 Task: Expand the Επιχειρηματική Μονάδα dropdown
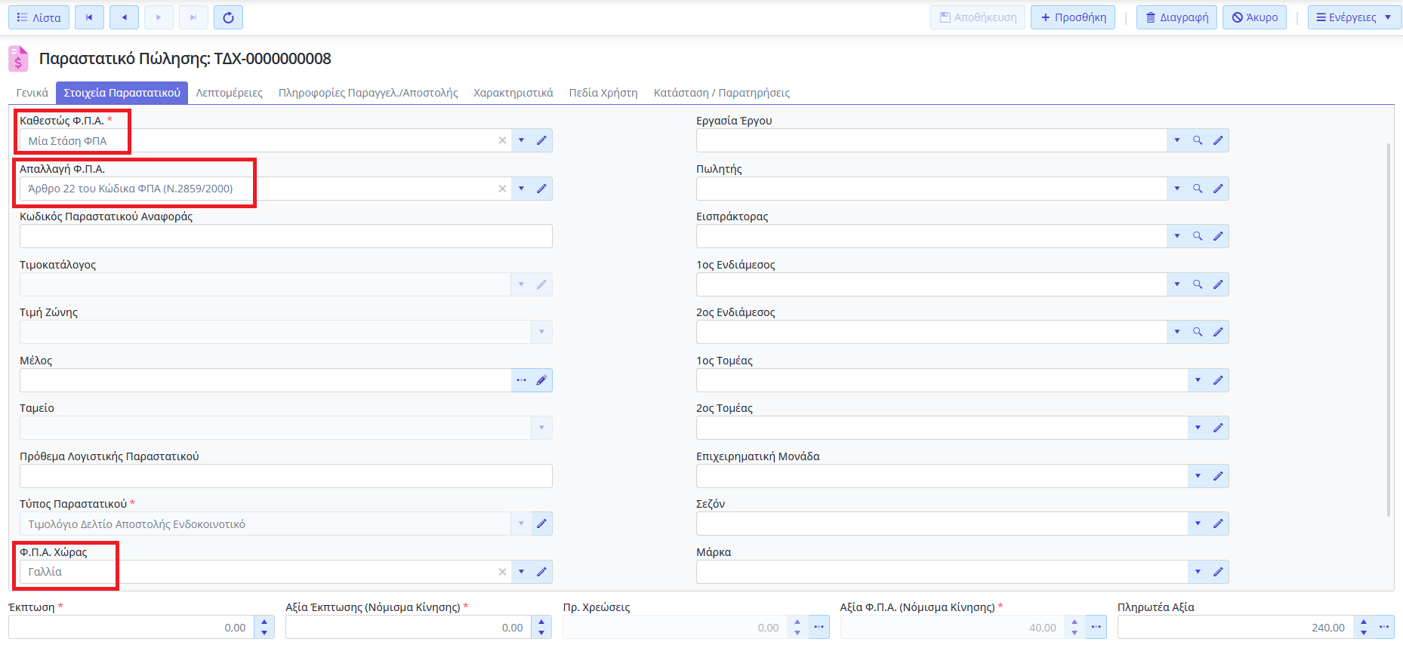click(x=1198, y=476)
